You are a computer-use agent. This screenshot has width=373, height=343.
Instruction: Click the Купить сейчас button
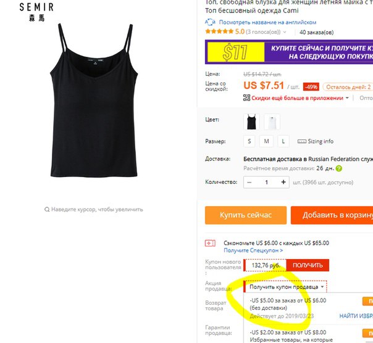point(246,215)
